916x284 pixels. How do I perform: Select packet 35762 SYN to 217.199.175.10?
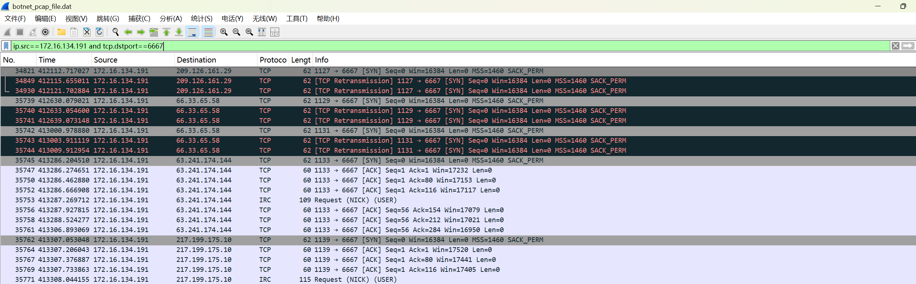click(x=458, y=240)
